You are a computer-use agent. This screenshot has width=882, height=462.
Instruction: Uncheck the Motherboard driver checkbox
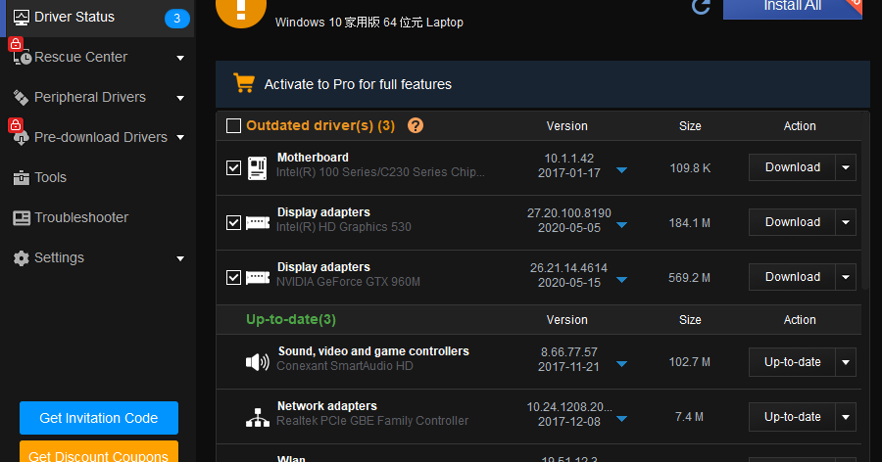tap(233, 168)
